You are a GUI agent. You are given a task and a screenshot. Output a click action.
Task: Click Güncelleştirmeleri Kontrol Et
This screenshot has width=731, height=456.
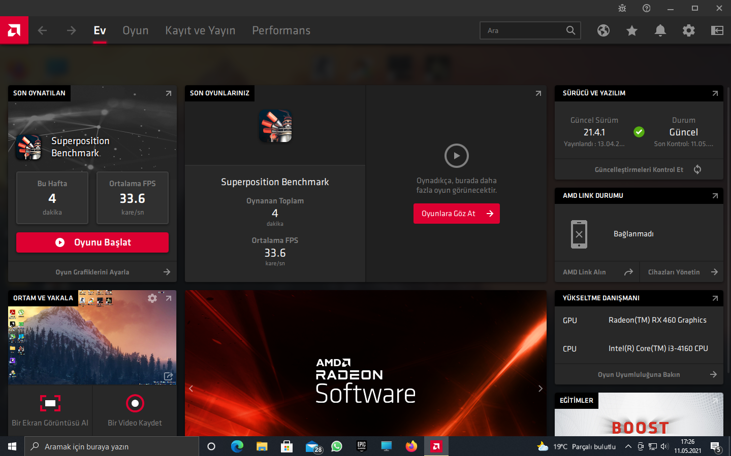tap(639, 169)
